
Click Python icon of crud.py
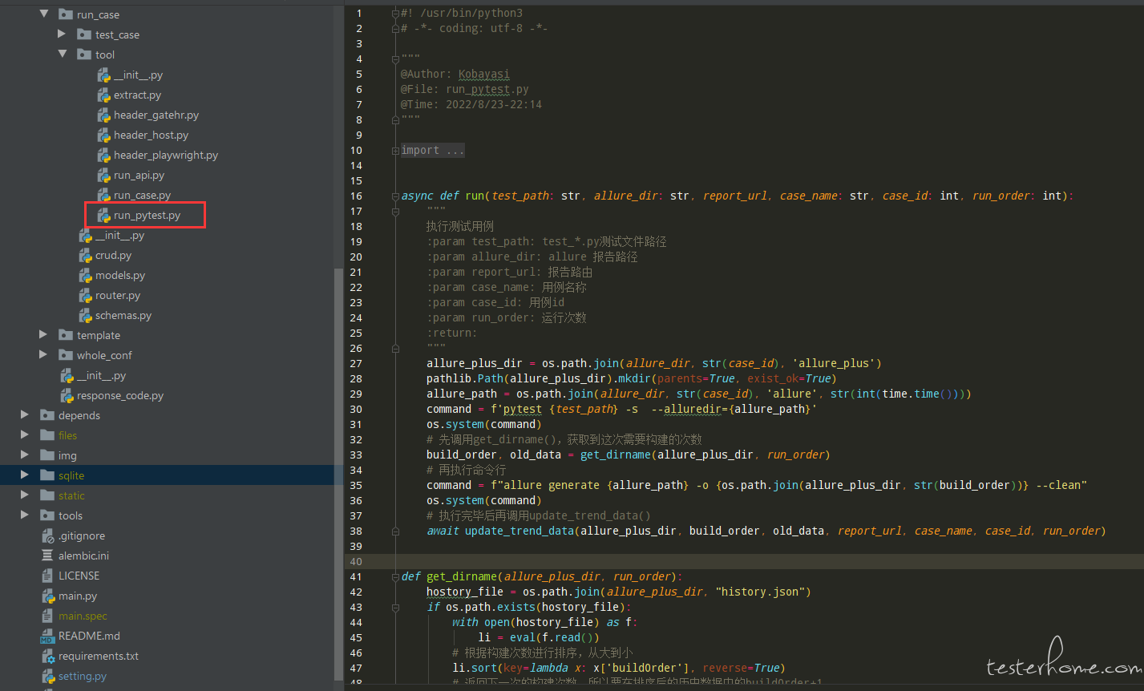[85, 255]
